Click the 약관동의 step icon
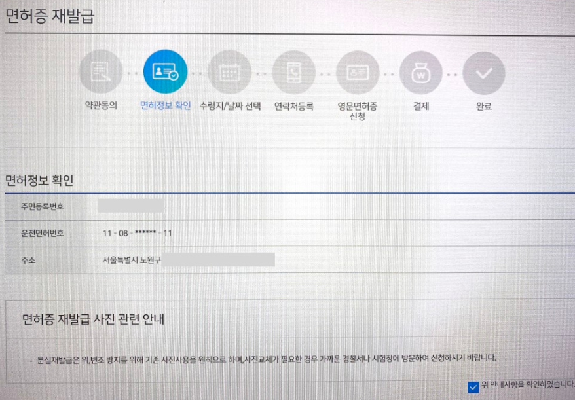This screenshot has height=400, width=575. 101,71
